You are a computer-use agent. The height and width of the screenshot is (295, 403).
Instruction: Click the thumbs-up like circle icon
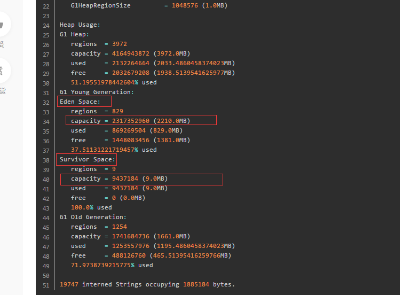point(3,25)
